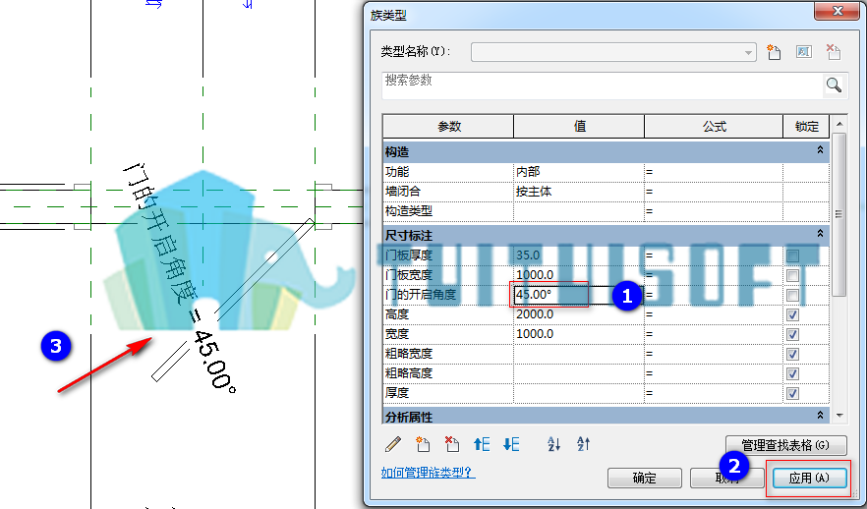Click the Move Parameter Down icon
Image resolution: width=867 pixels, height=509 pixels.
[511, 443]
